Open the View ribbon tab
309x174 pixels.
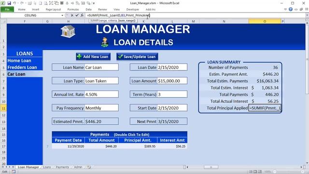117,9
